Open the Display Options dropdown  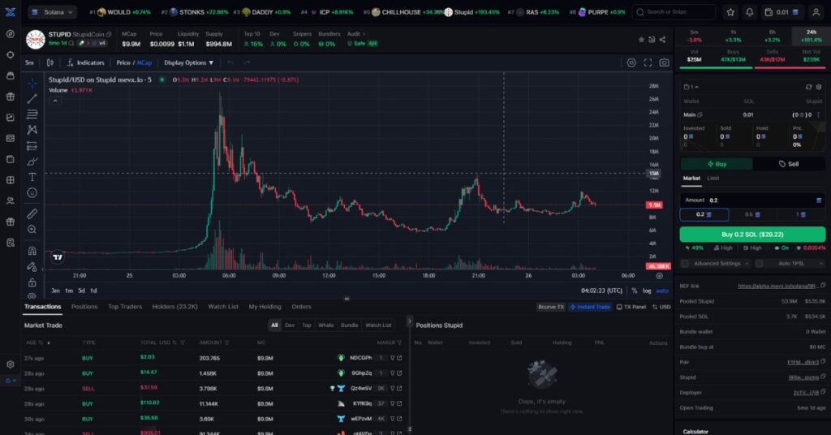point(188,62)
